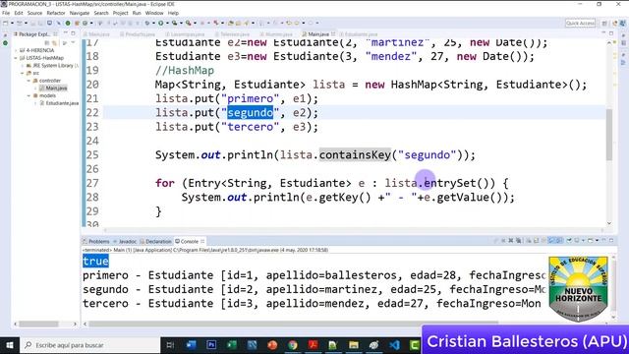Open the Open Console dropdown
Screen dimensions: 629x354
(x=597, y=240)
